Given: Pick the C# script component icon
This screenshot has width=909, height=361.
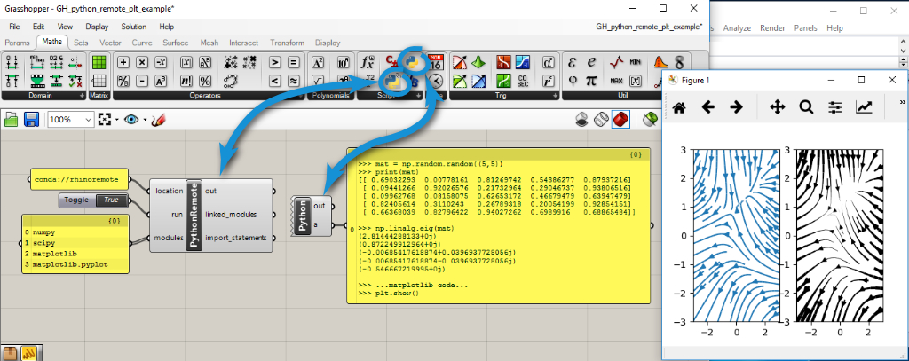Looking at the screenshot, I should pos(391,61).
